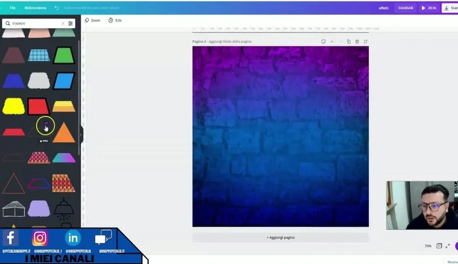The height and width of the screenshot is (264, 458).
Task: Open the page notes icon
Action: tap(323, 41)
